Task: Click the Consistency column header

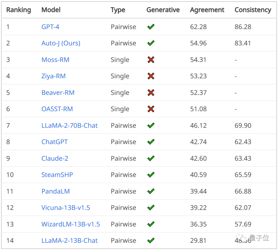Action: tap(253, 10)
